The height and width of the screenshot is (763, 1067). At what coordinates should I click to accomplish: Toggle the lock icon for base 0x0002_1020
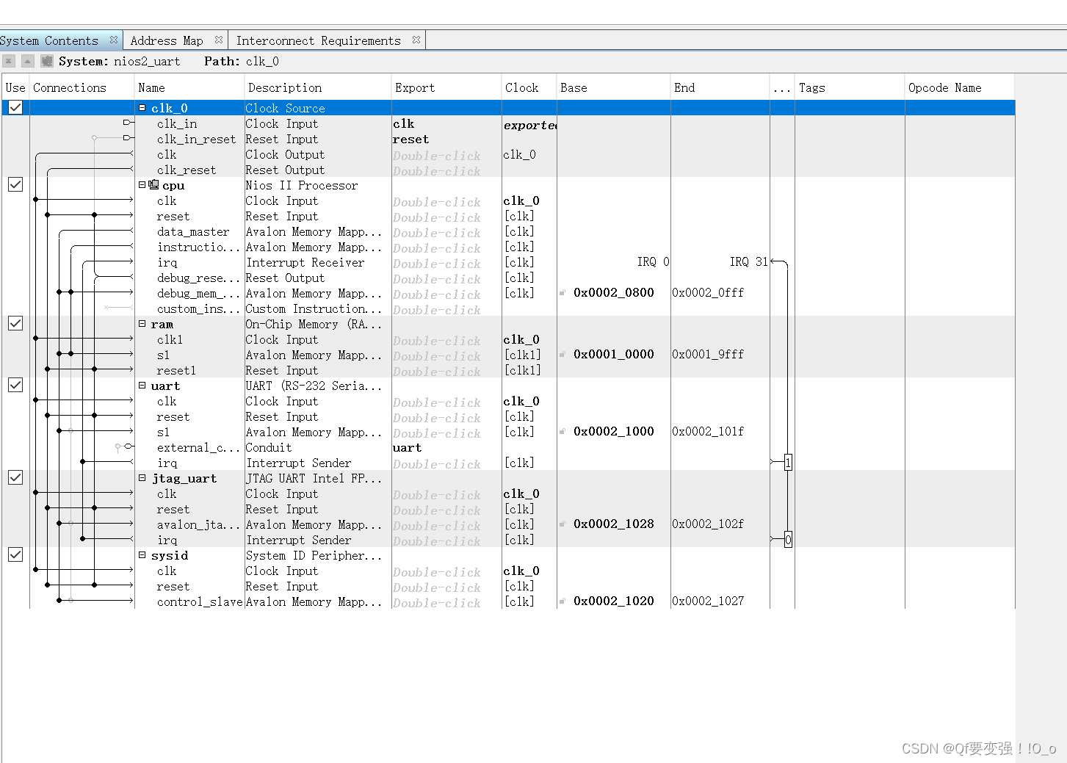pyautogui.click(x=563, y=601)
